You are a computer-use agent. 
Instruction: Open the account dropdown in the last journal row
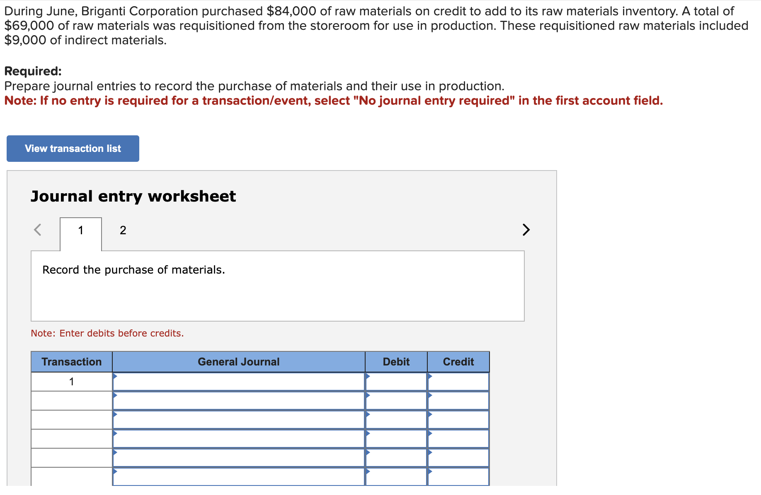tap(115, 472)
